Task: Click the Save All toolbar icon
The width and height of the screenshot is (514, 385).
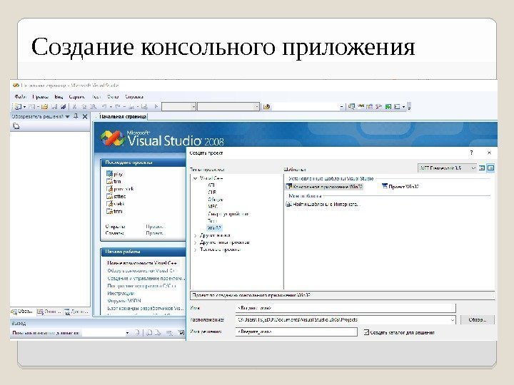Action: click(x=64, y=107)
